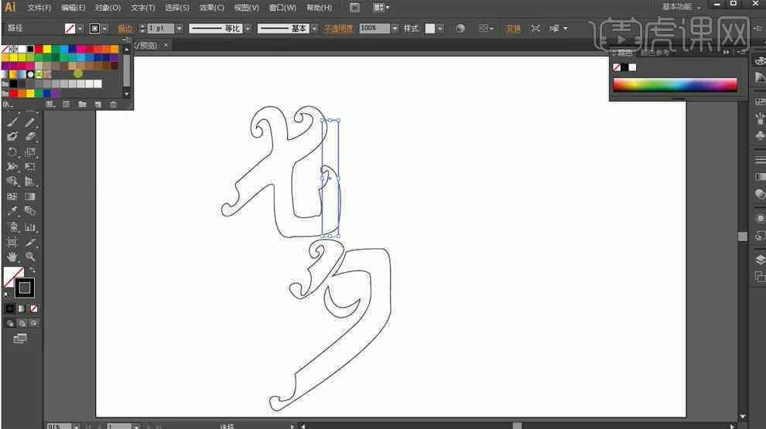The height and width of the screenshot is (429, 766).
Task: Select the Gradient tool
Action: pyautogui.click(x=30, y=196)
